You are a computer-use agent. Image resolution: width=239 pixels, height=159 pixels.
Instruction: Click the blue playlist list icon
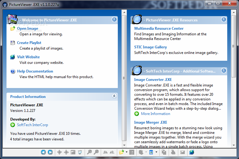click(x=151, y=152)
